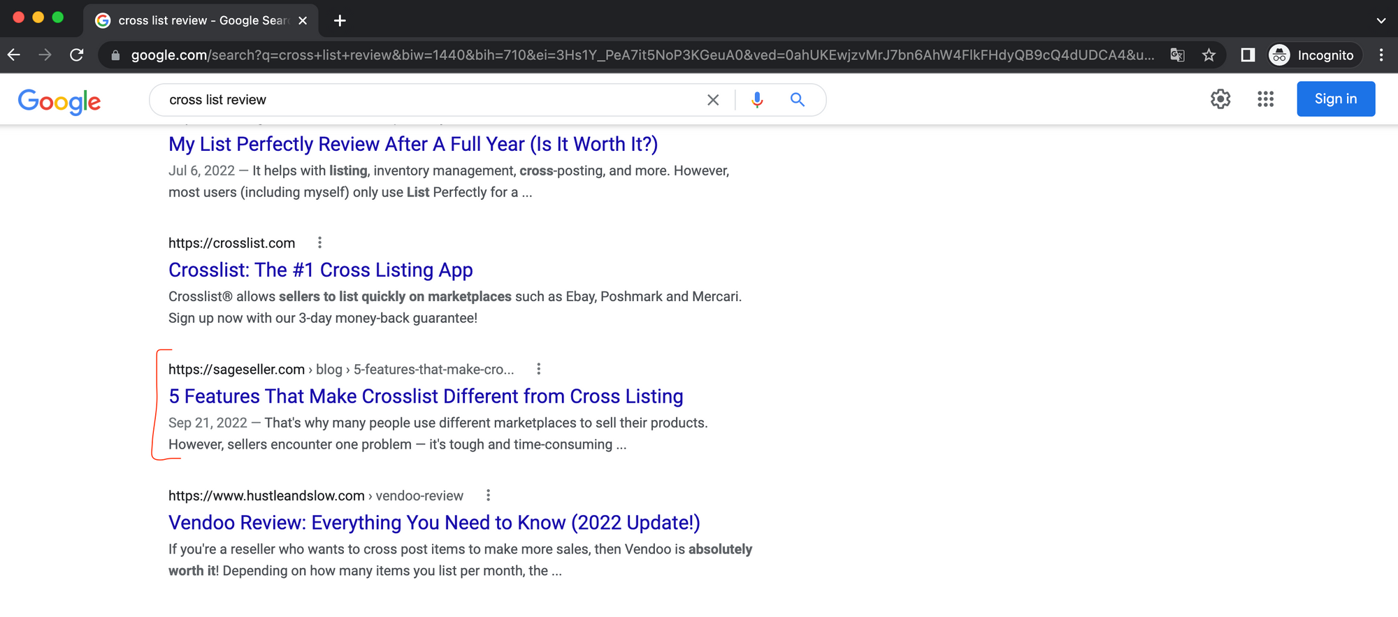This screenshot has width=1398, height=617.
Task: Click macOS green fullscreen window button
Action: 58,17
